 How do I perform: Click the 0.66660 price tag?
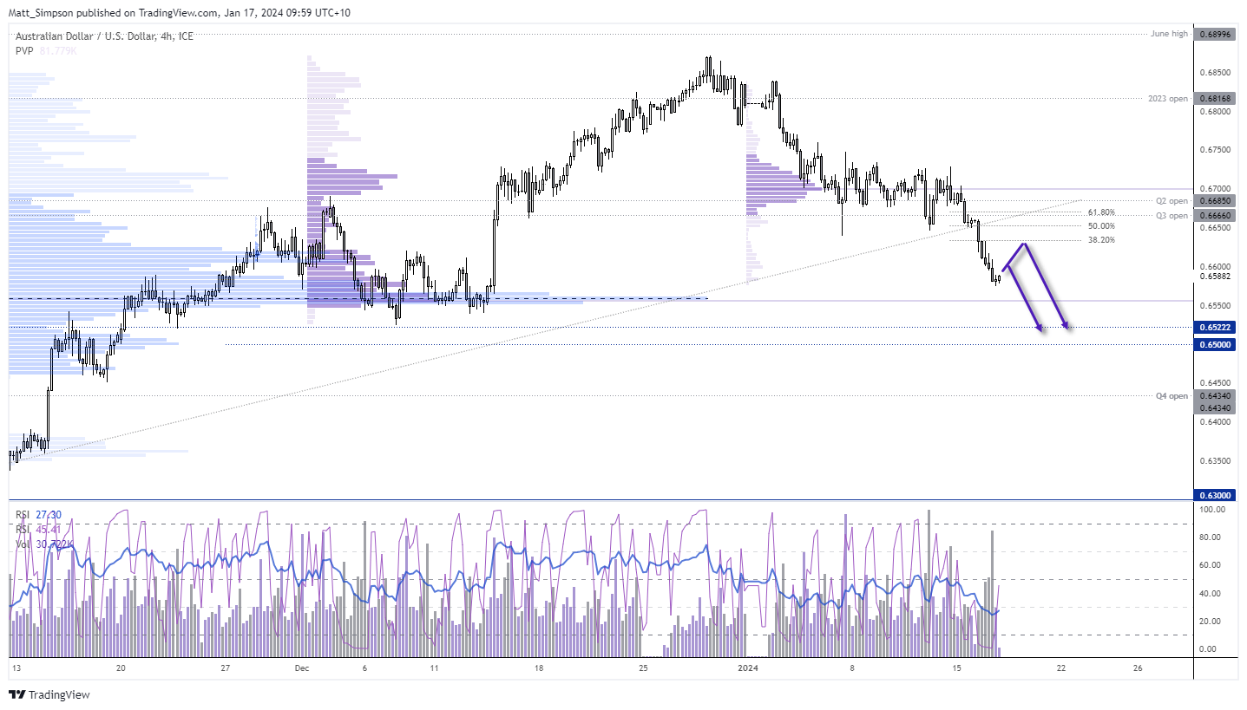(1217, 216)
